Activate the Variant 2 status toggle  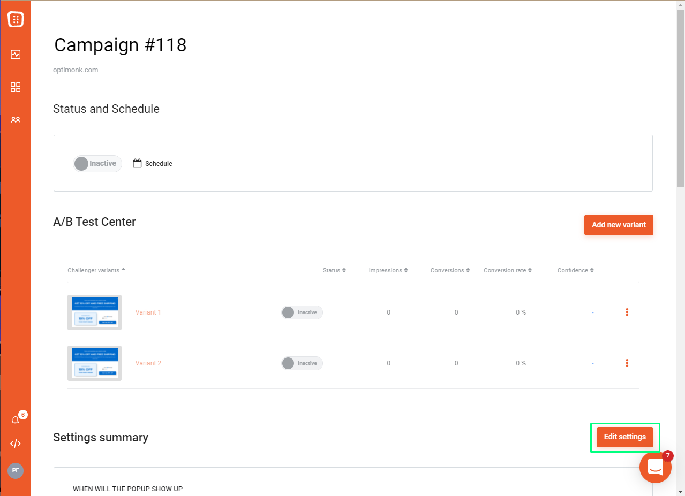pos(302,363)
